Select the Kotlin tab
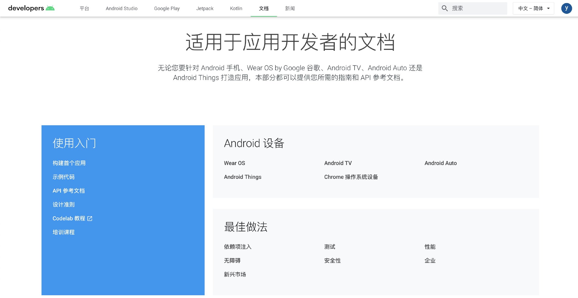Screen dimensions: 578x298 [236, 9]
